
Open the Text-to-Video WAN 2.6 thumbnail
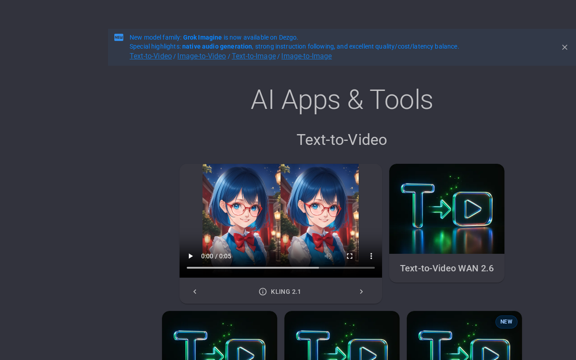point(447,209)
